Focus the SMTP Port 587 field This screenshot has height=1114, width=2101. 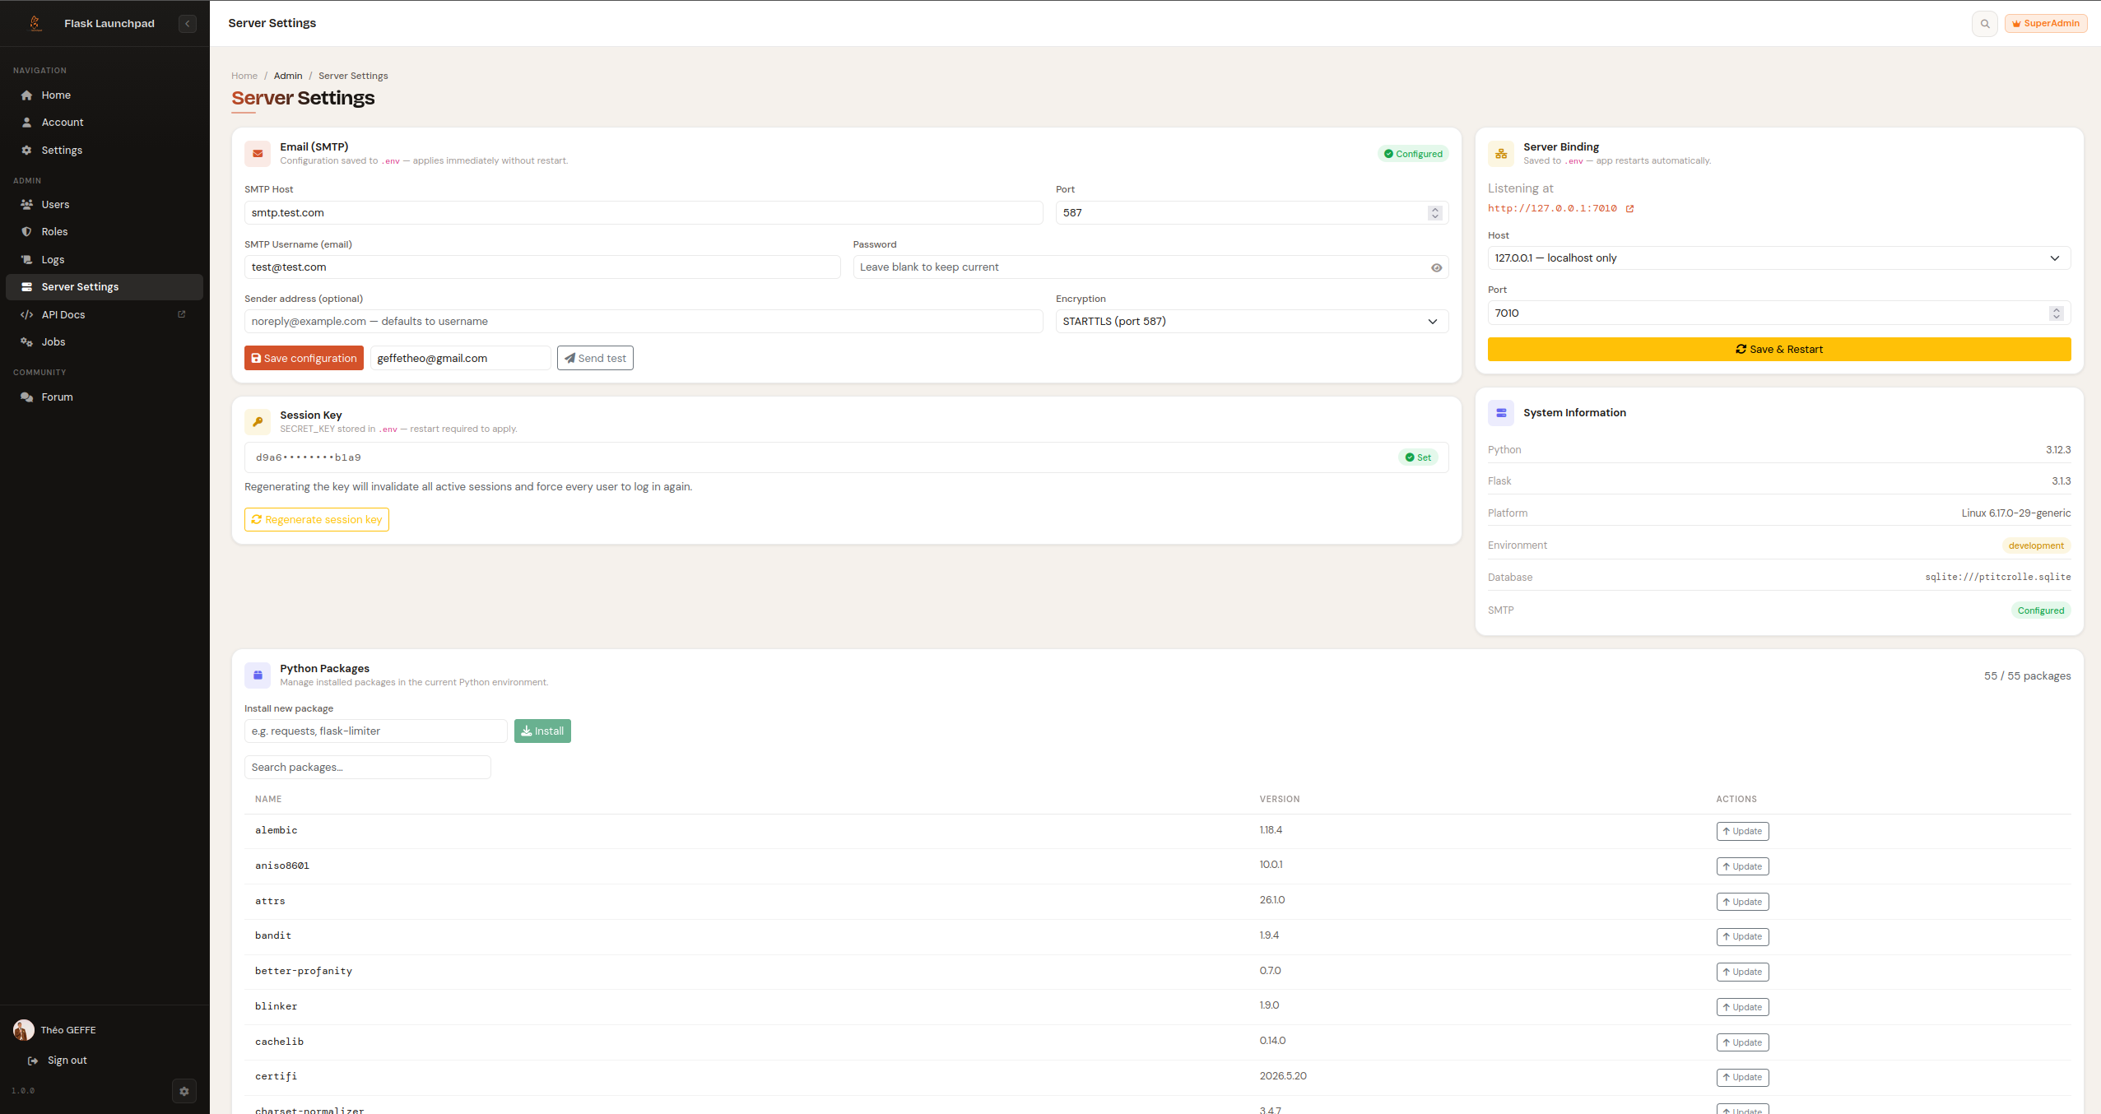click(x=1252, y=213)
